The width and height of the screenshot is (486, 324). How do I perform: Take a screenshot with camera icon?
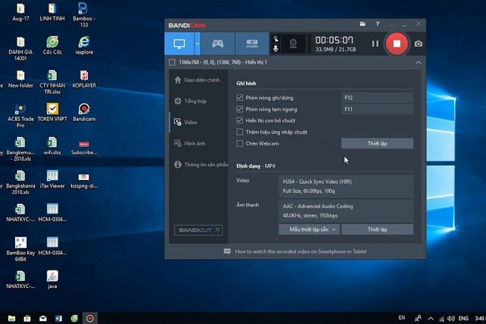point(418,44)
